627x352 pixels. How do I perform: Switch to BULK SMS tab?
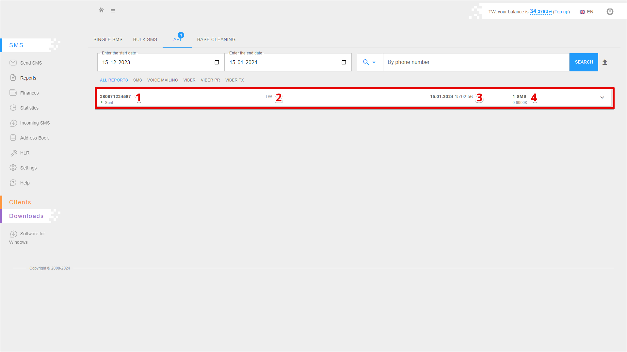click(145, 39)
